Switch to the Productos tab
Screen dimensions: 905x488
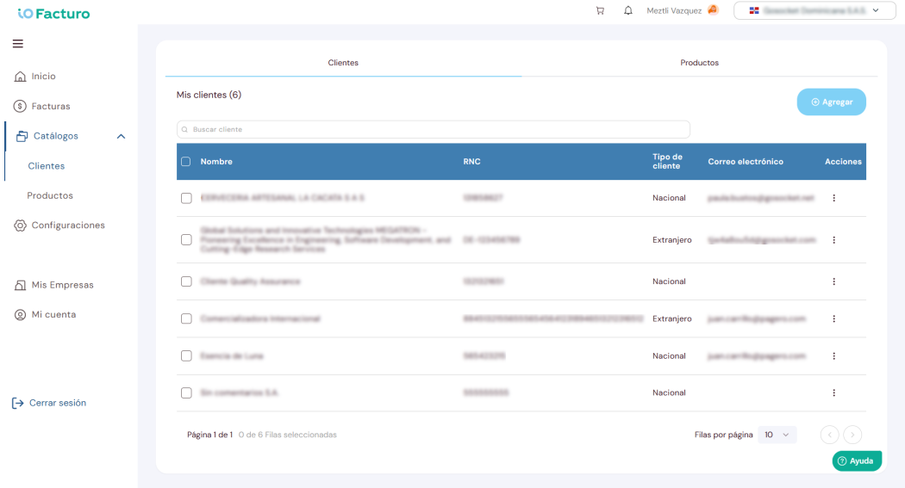coord(699,62)
